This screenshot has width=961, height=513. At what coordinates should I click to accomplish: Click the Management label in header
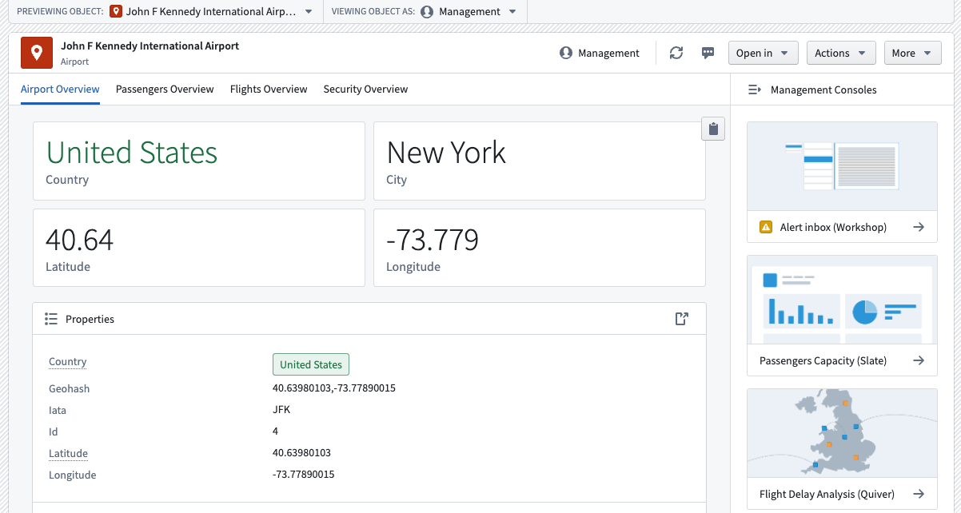(609, 53)
